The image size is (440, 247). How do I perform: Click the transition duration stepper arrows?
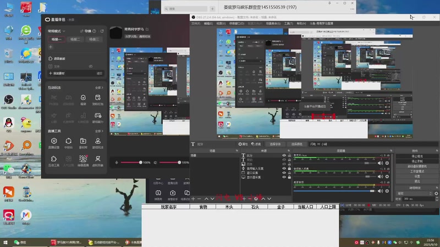point(437,199)
